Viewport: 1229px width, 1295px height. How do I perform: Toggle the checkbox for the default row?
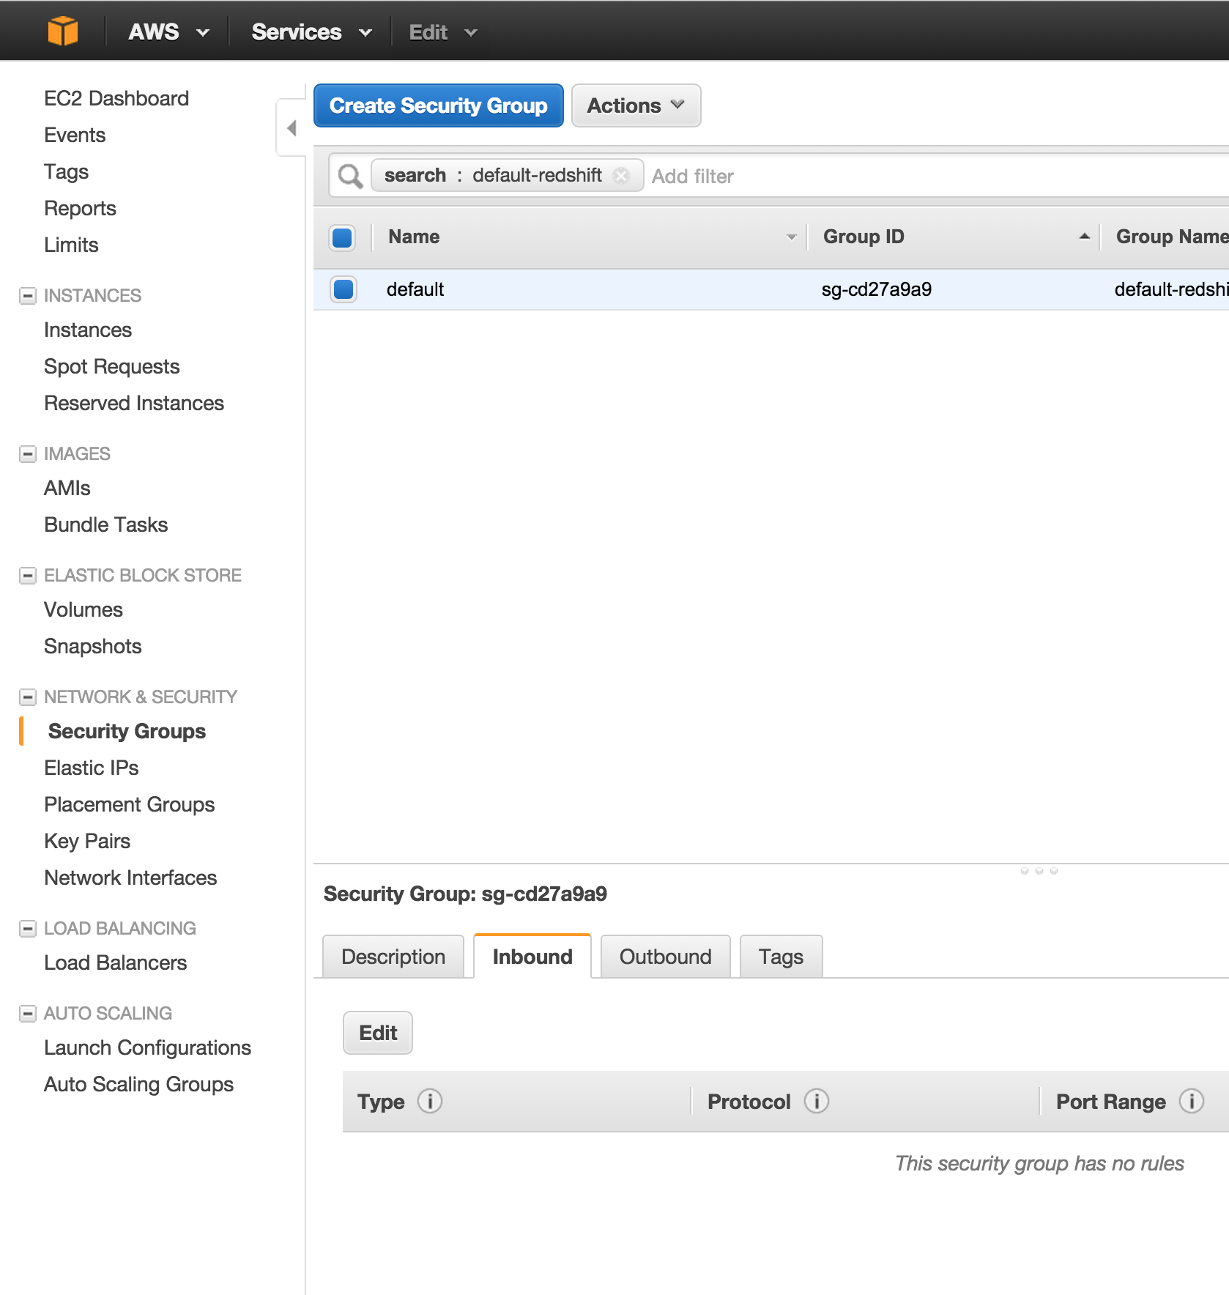click(343, 289)
